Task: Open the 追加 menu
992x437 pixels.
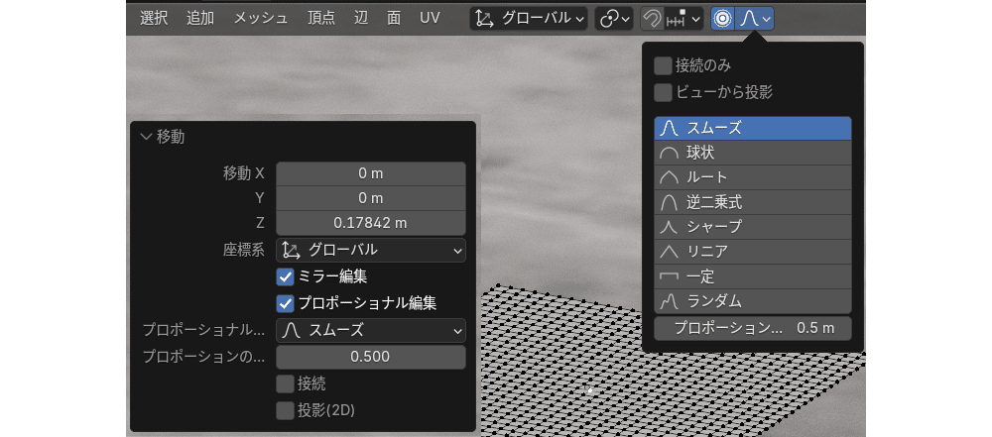Action: 200,18
